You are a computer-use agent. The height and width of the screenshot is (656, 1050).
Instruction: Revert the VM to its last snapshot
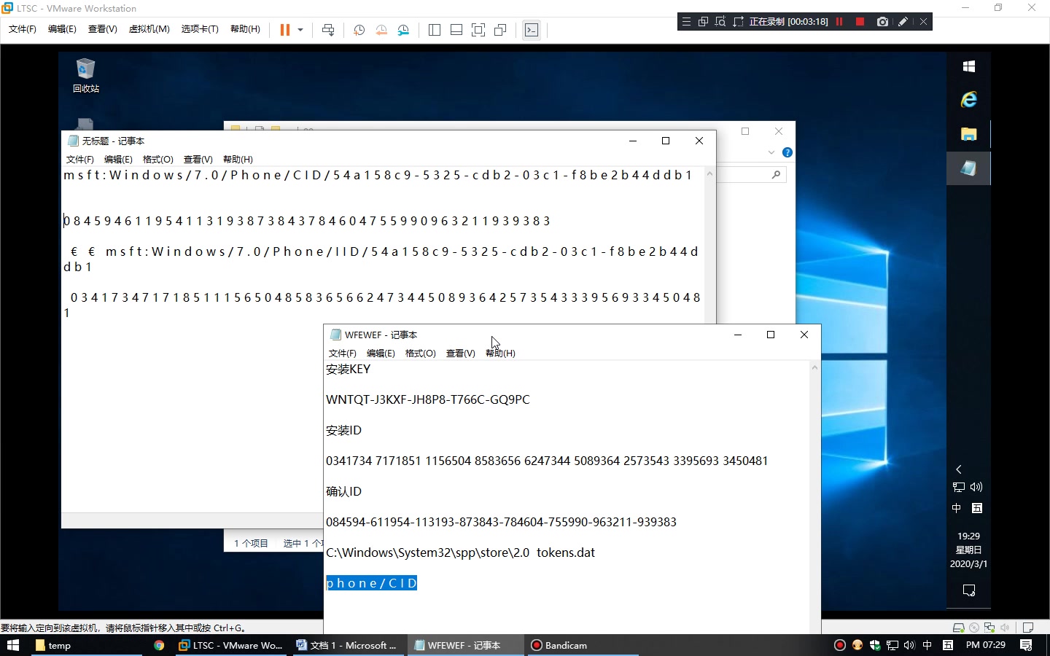point(381,30)
